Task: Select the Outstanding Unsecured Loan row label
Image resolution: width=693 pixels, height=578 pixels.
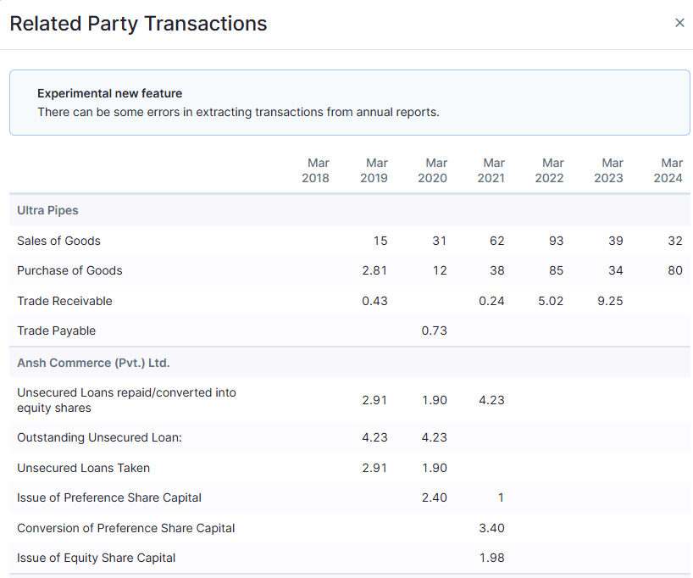Action: pos(99,437)
